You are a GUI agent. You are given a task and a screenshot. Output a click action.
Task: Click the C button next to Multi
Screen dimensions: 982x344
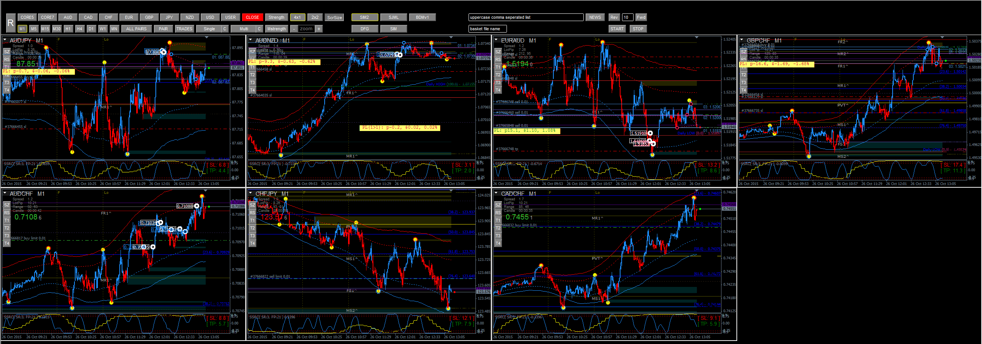point(259,29)
